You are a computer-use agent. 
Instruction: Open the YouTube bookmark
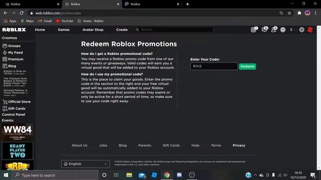(x=65, y=21)
